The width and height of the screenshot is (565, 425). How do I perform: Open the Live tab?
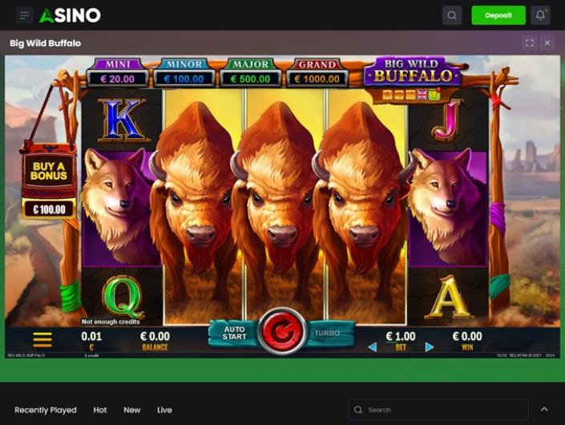click(164, 410)
